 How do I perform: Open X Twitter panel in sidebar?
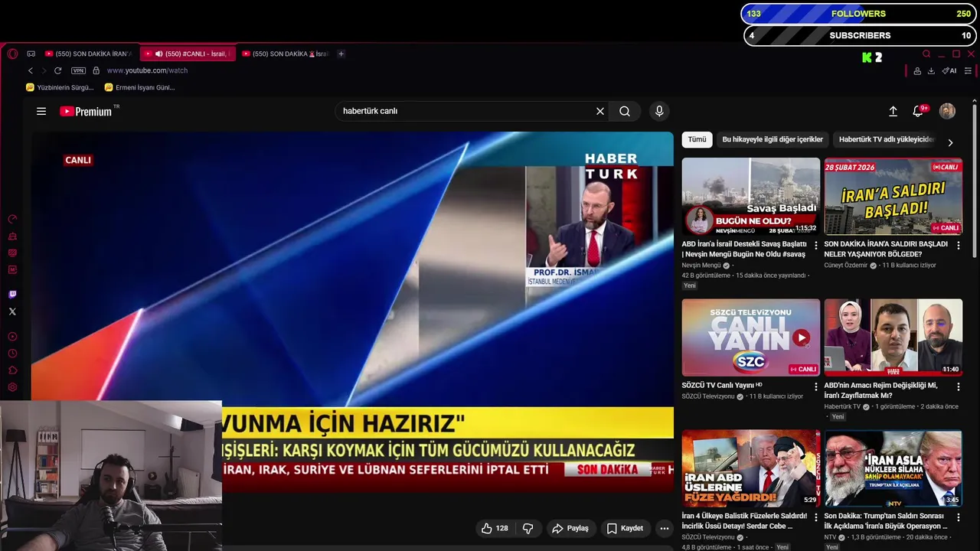(x=12, y=311)
